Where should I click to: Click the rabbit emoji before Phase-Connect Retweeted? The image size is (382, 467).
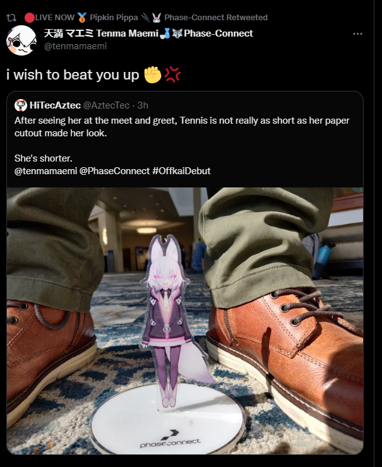click(x=157, y=18)
